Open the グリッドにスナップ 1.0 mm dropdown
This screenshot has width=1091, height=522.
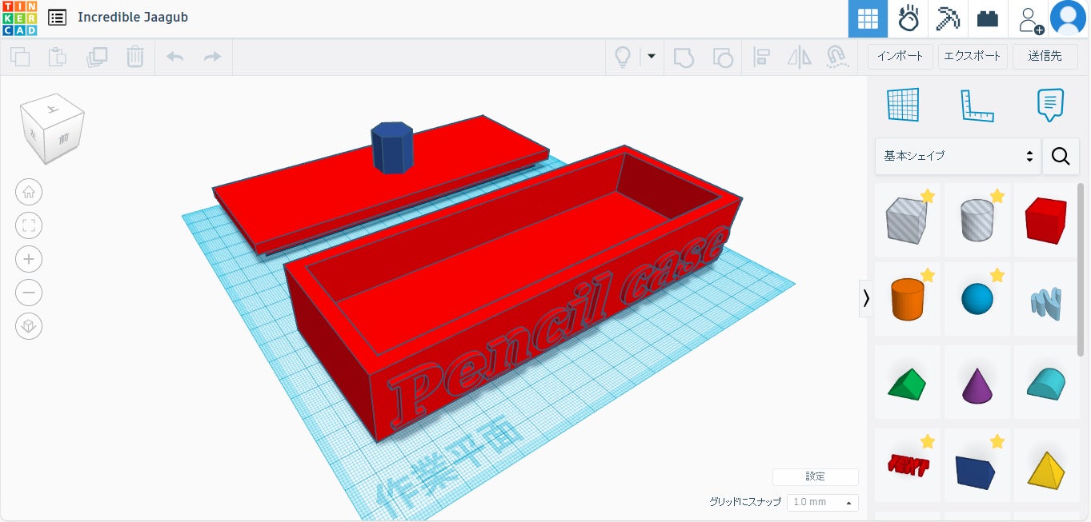pyautogui.click(x=822, y=502)
